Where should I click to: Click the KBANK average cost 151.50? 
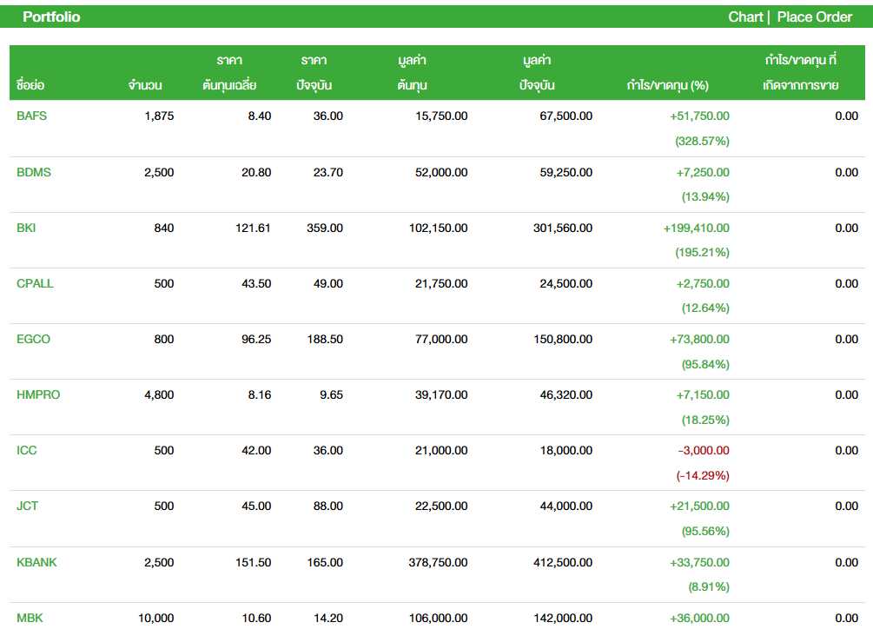coord(254,562)
